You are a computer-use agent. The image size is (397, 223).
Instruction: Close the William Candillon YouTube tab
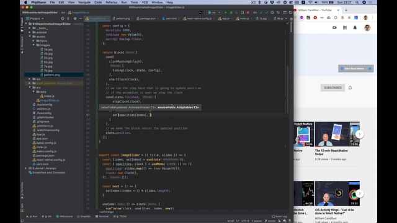coord(338,10)
